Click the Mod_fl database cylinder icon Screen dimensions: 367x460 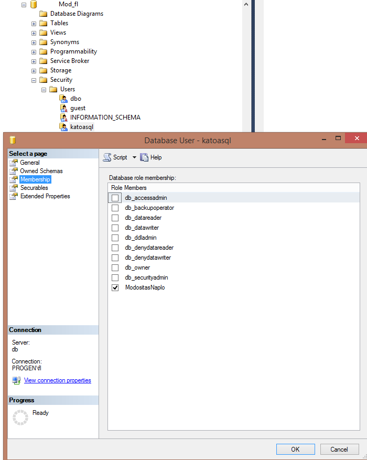(x=34, y=4)
